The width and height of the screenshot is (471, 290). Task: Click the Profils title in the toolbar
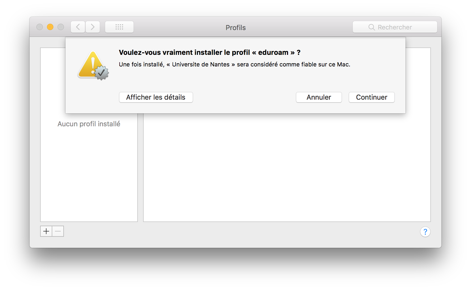tap(235, 27)
